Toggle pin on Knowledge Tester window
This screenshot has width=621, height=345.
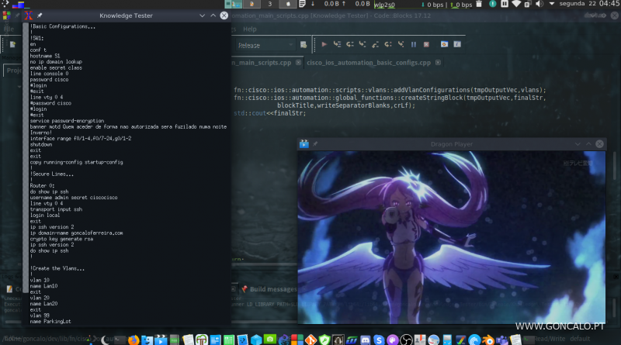(x=40, y=15)
